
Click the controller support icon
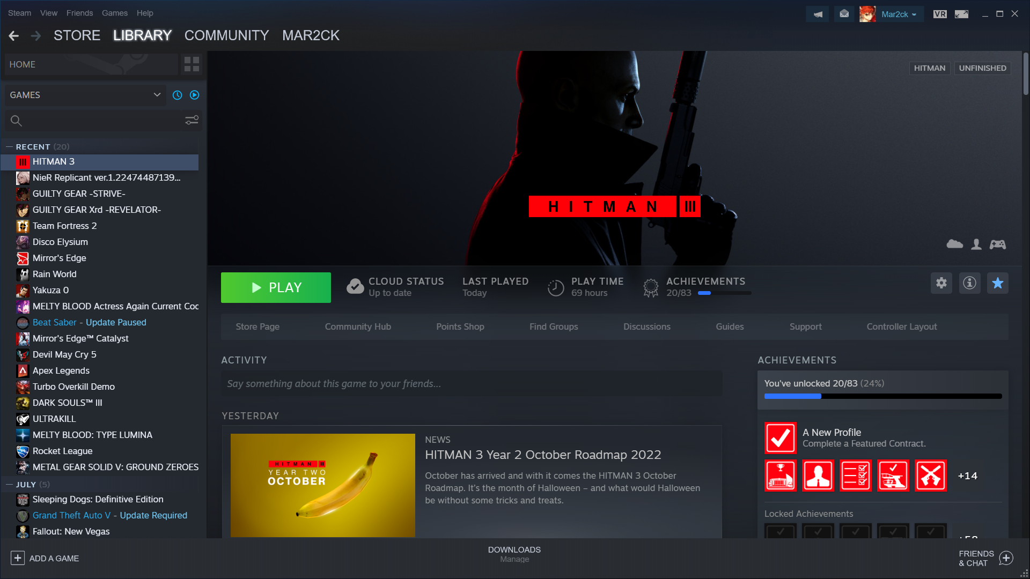pos(998,244)
